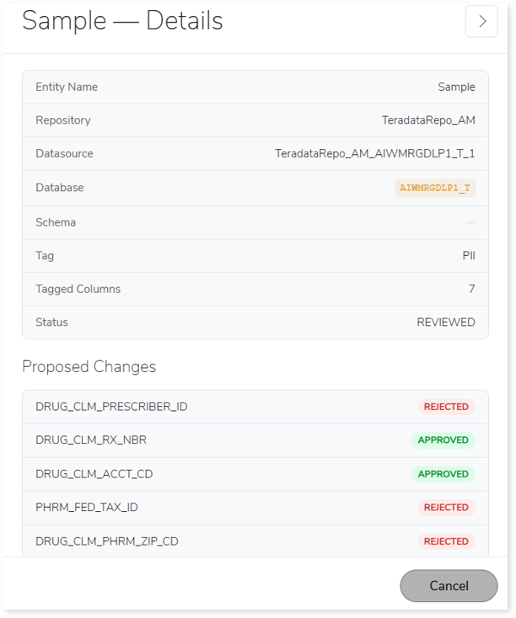Select the TeradataRepo_AM_AIWMRGDLP1_T_1 datasource value
Screen dimensions: 516x618
pyautogui.click(x=375, y=154)
